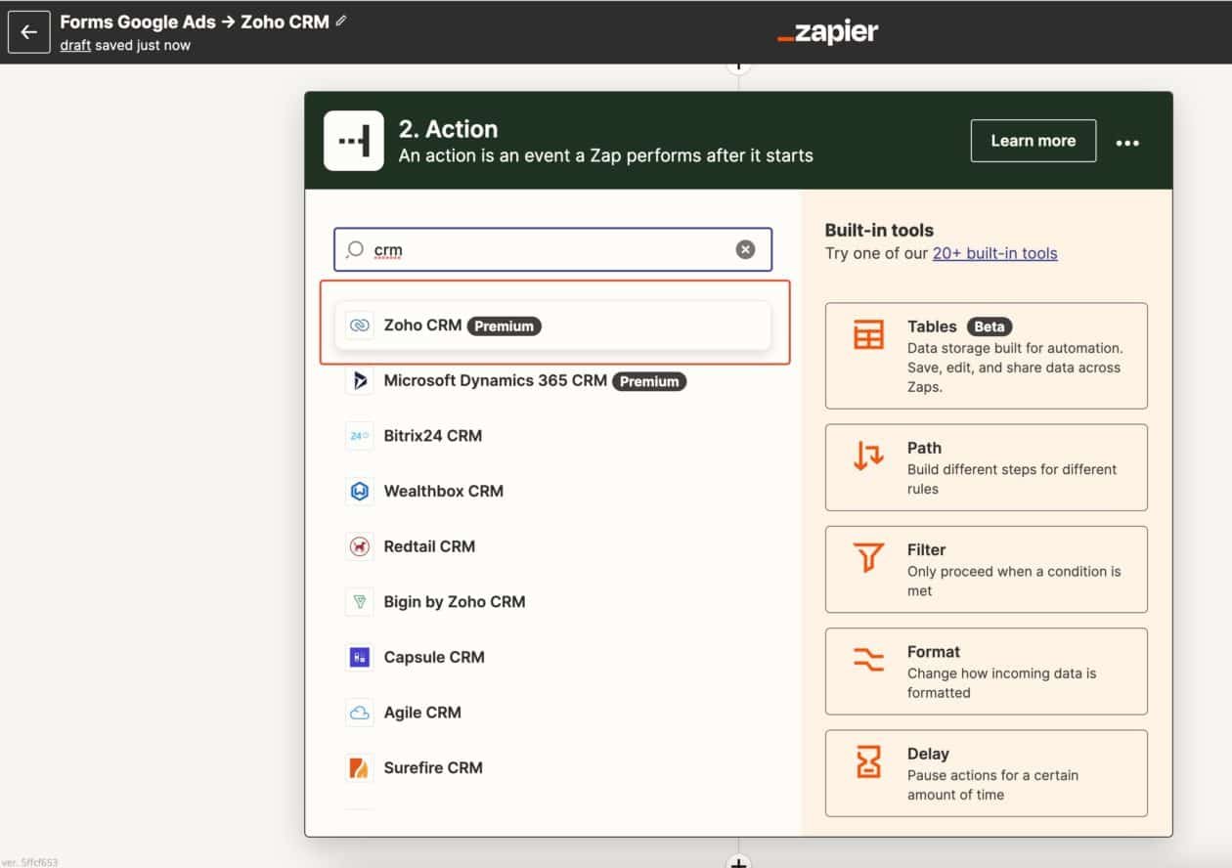Viewport: 1232px width, 868px height.
Task: Open the 20+ built-in tools link
Action: pyautogui.click(x=994, y=253)
